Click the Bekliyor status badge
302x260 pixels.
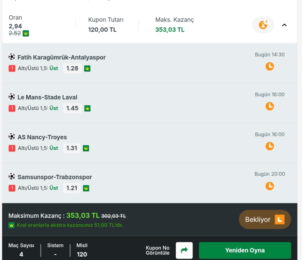point(265,219)
